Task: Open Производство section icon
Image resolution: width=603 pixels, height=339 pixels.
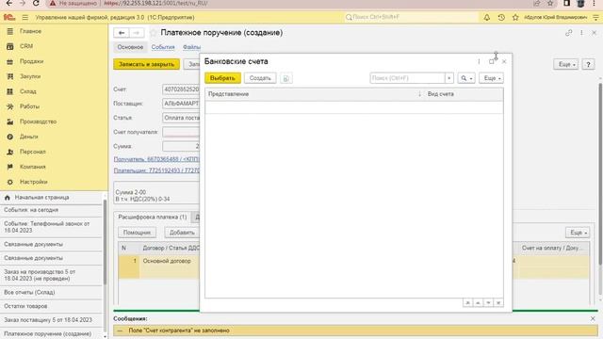Action: (10, 121)
